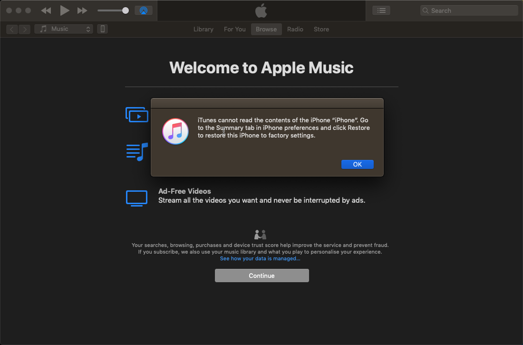Click the stacked video play icon
Image resolution: width=523 pixels, height=345 pixels.
137,115
